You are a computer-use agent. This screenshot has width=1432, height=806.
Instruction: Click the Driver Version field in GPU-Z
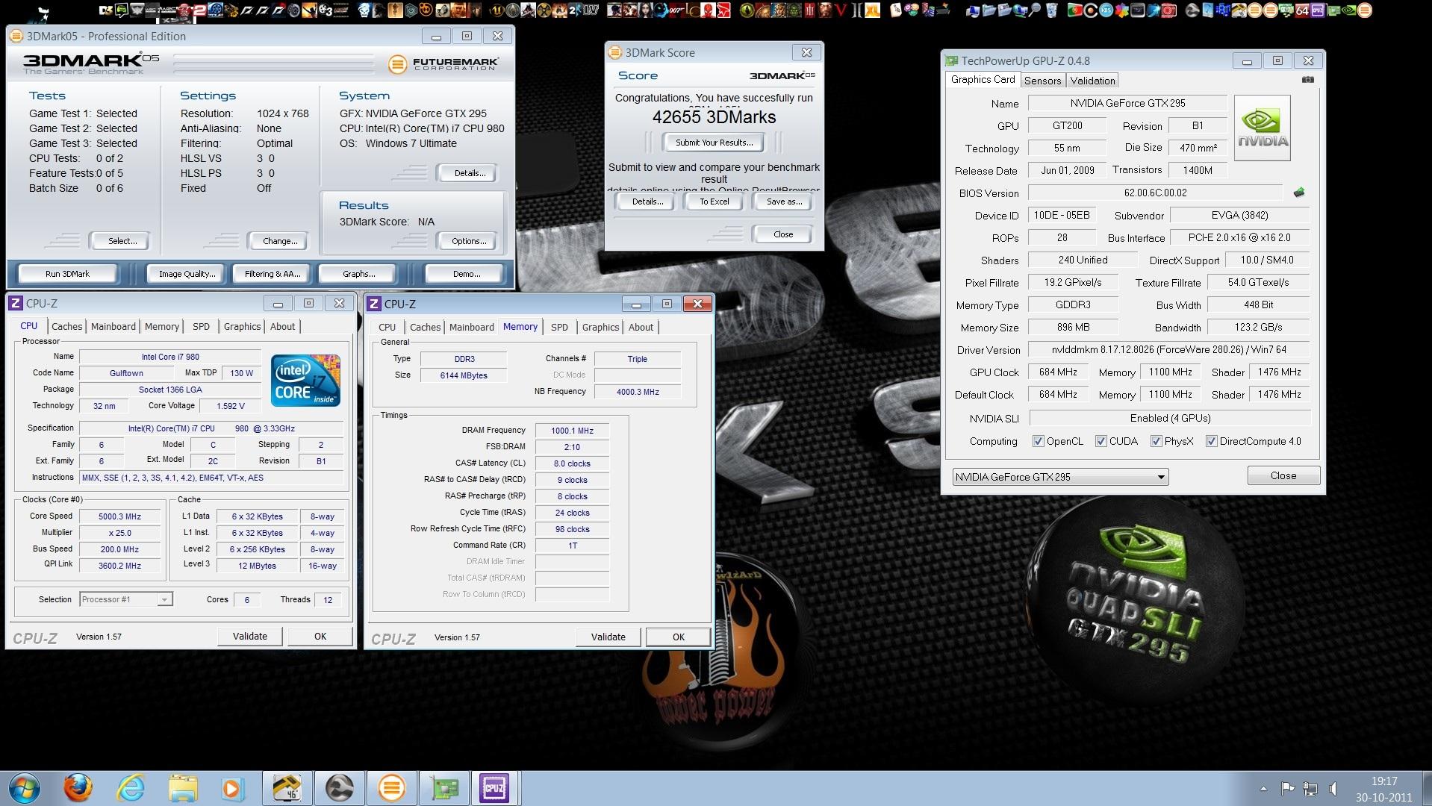[1169, 350]
